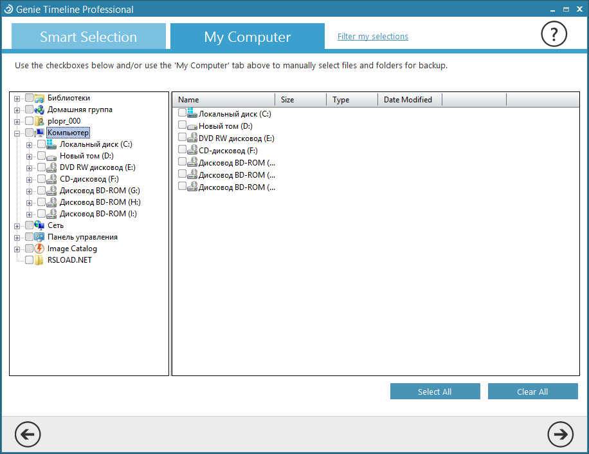Expand the Сеть tree node
This screenshot has width=589, height=454.
point(17,226)
